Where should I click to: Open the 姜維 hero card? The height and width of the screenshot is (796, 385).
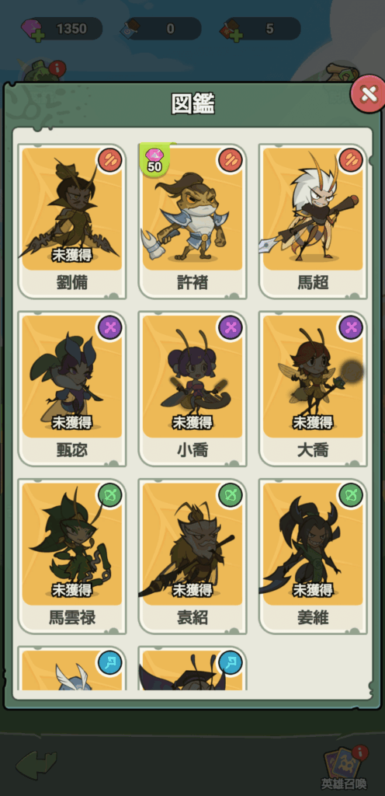(x=313, y=557)
